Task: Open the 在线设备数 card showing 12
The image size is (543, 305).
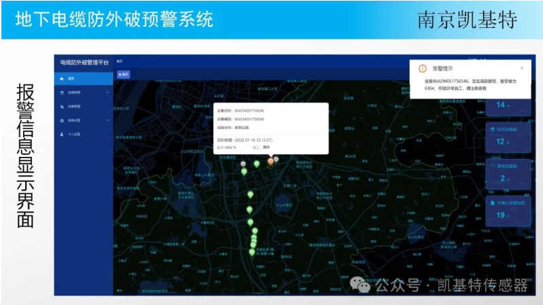Action: click(508, 137)
